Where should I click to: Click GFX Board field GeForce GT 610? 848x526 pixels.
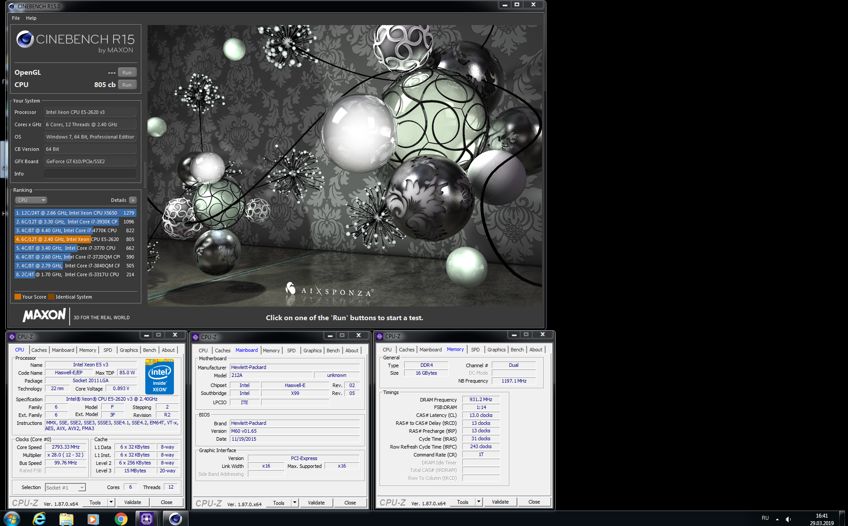[90, 161]
